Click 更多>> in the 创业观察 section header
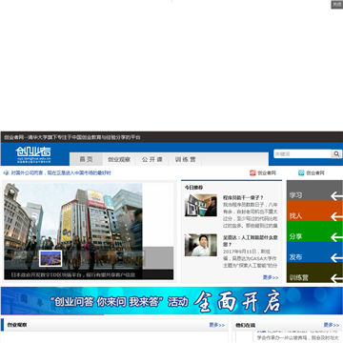The height and width of the screenshot is (343, 343). pos(217,325)
